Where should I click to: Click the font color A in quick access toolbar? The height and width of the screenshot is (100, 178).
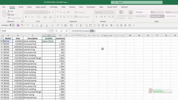click(47, 25)
